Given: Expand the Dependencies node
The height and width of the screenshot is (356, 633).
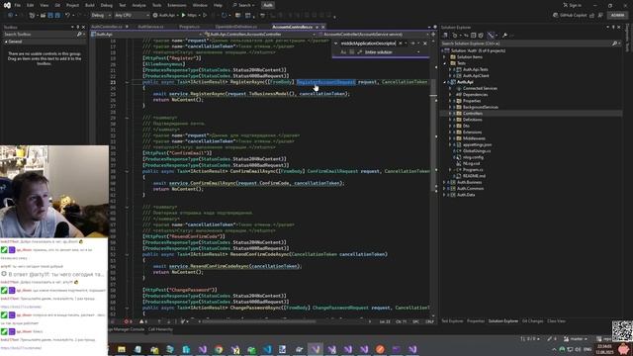Looking at the screenshot, I should 450,95.
